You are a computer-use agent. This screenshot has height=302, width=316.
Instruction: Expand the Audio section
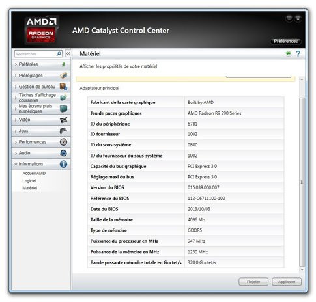point(16,153)
